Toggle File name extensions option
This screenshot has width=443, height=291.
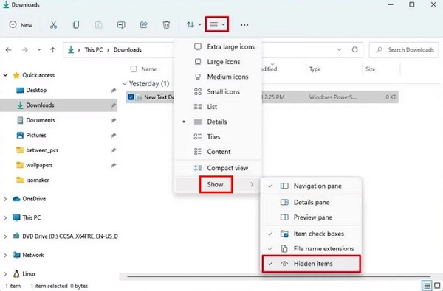(x=311, y=248)
